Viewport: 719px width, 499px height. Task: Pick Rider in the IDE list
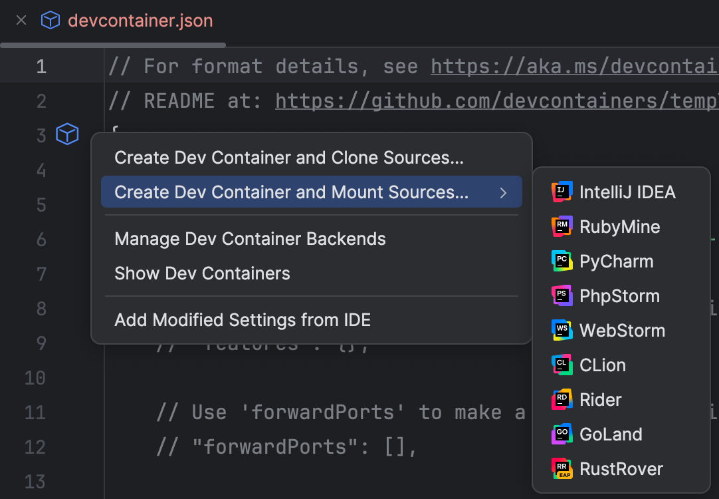tap(601, 399)
